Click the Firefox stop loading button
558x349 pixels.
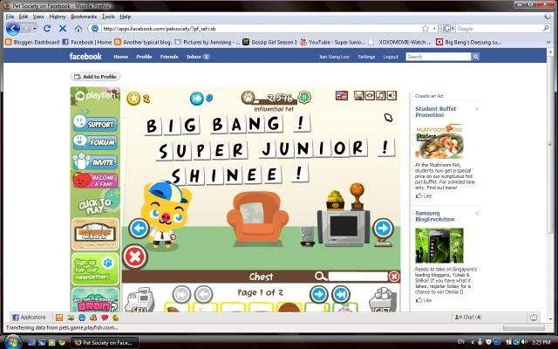pos(63,29)
